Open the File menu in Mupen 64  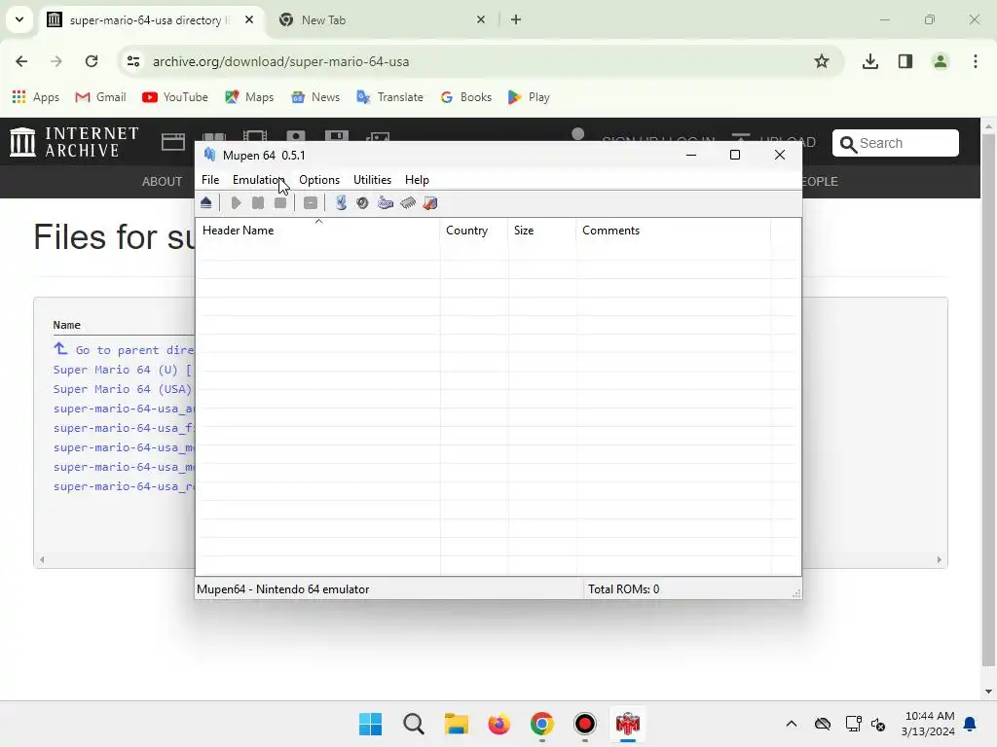pyautogui.click(x=210, y=180)
